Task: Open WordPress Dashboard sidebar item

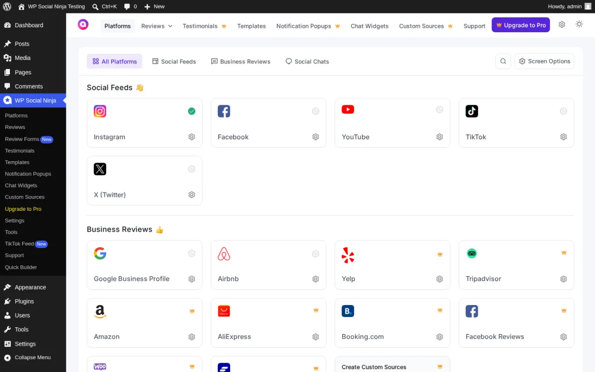Action: (x=33, y=25)
